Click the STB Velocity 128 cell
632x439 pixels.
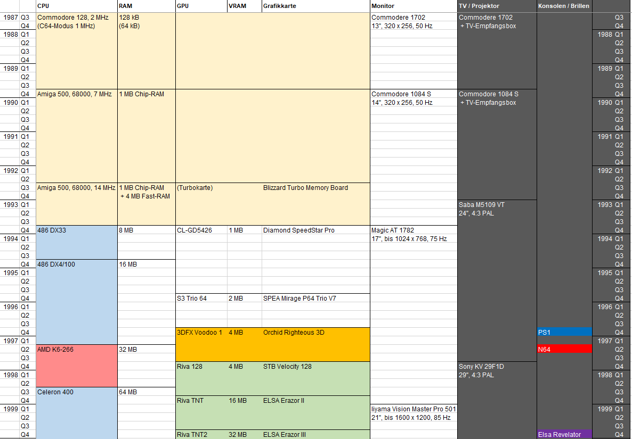[315, 366]
